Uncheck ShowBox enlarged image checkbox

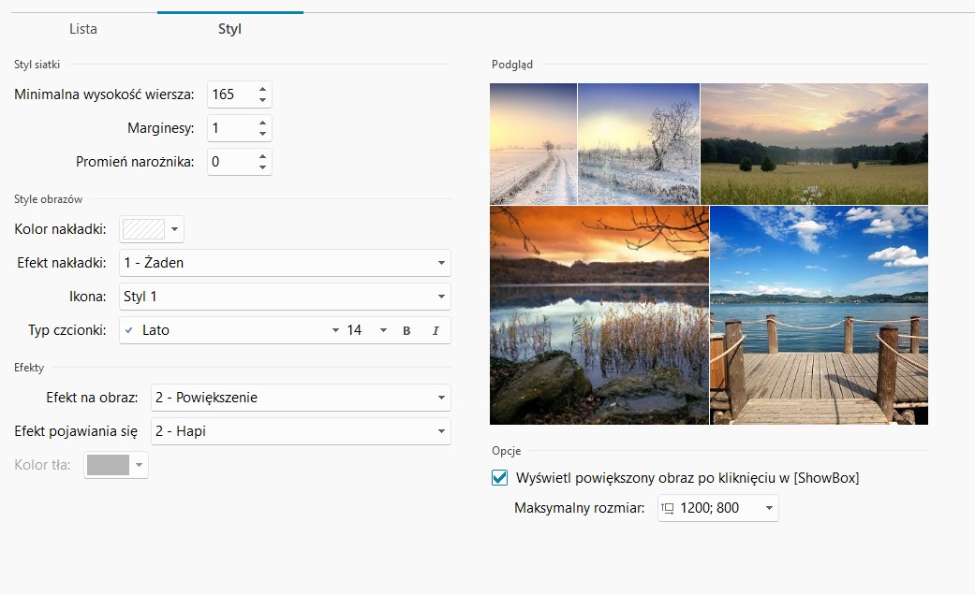[500, 477]
